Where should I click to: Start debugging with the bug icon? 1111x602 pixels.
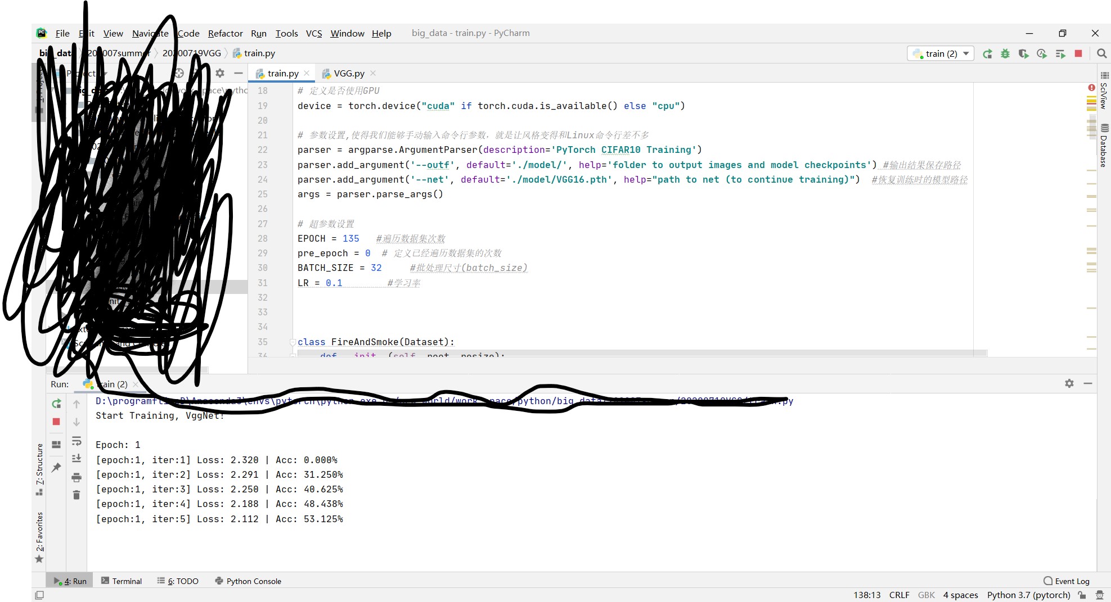click(1005, 54)
